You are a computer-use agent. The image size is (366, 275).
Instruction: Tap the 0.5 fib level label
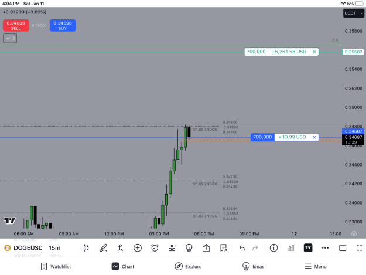336,40
